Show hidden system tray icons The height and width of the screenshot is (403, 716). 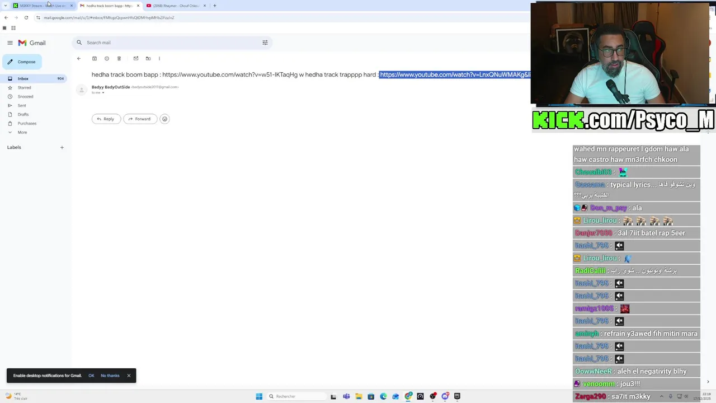click(661, 396)
